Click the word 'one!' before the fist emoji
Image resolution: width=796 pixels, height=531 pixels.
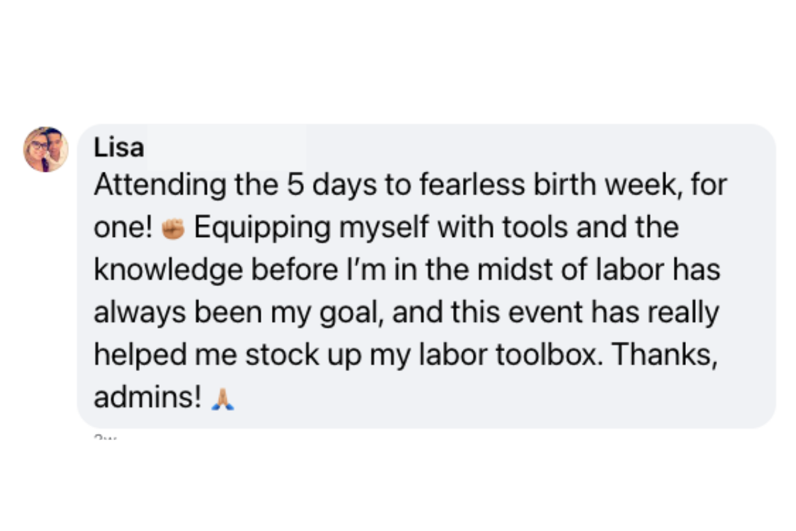click(123, 229)
